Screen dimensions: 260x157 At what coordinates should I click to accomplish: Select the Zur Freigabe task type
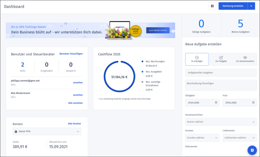(221, 59)
